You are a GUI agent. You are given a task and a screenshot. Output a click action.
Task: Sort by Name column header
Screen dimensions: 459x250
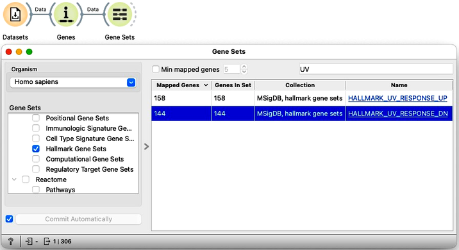(399, 85)
